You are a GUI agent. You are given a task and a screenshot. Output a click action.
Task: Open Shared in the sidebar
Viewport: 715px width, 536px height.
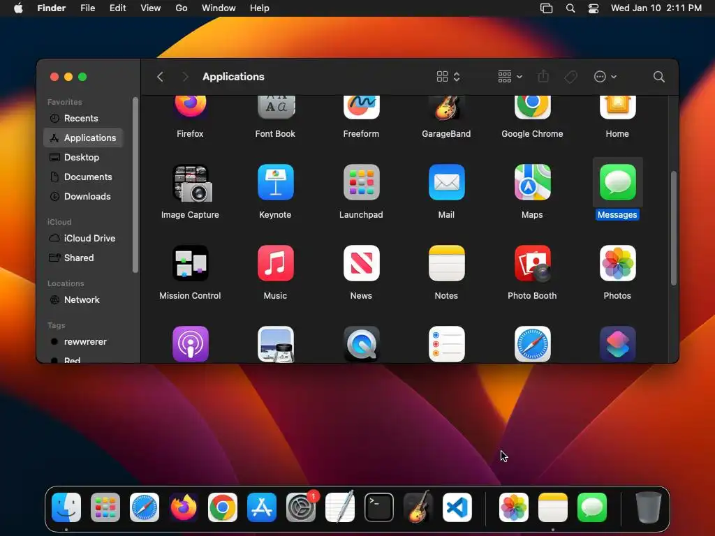point(83,258)
